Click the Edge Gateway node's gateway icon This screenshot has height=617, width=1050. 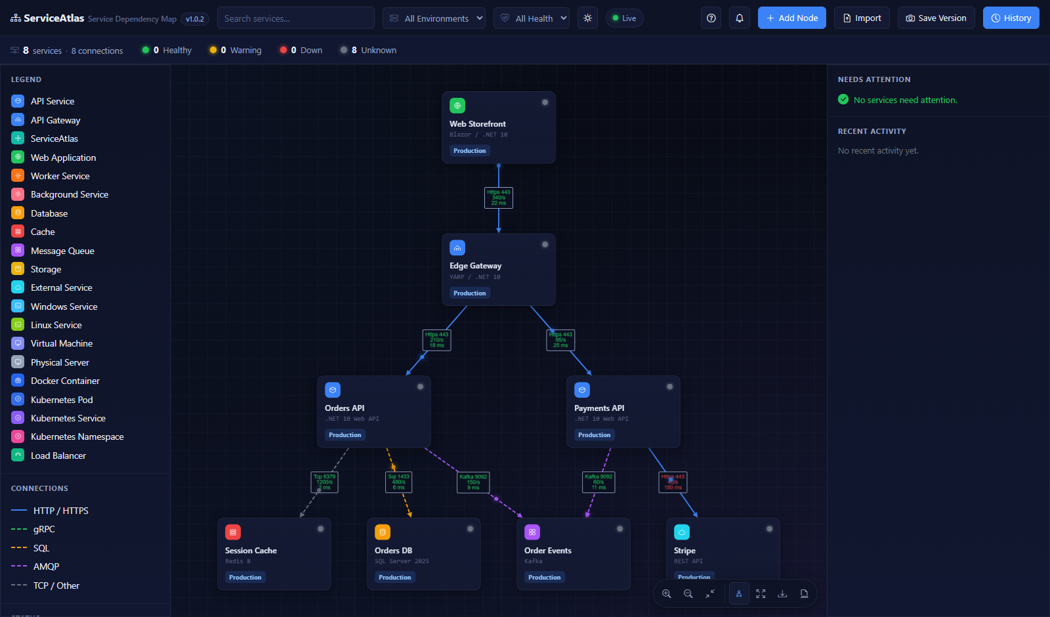[x=457, y=248]
